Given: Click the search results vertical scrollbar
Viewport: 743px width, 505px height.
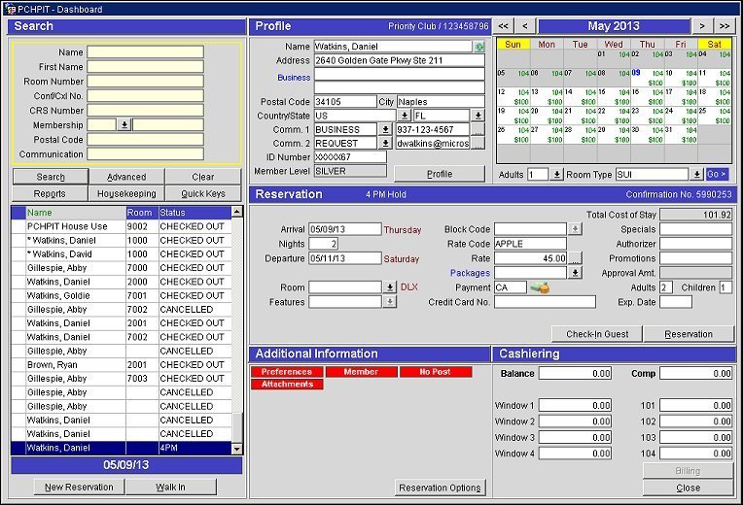Looking at the screenshot, I should point(237,330).
